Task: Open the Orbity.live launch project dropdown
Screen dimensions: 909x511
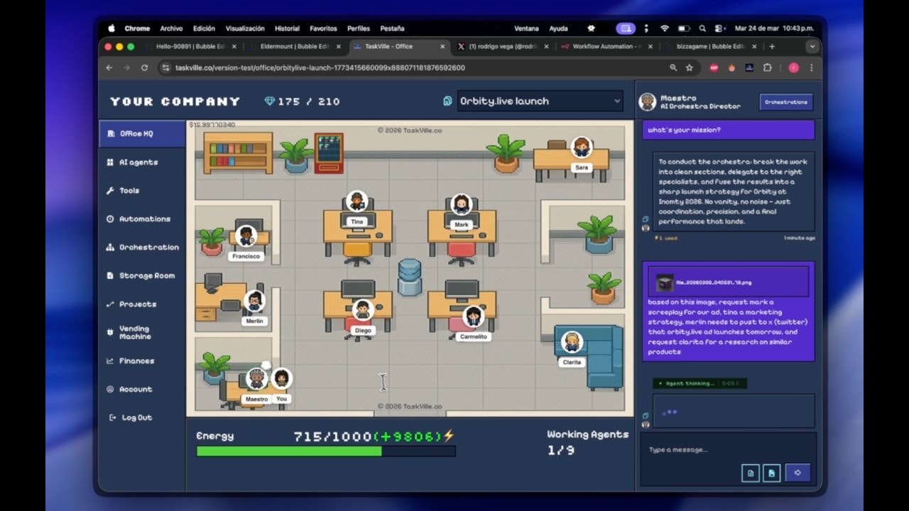Action: tap(540, 101)
